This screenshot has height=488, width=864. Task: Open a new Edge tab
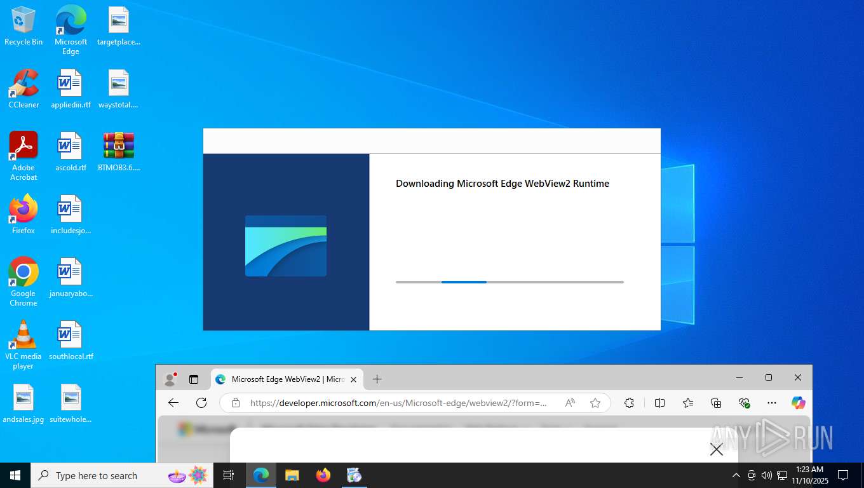tap(377, 379)
